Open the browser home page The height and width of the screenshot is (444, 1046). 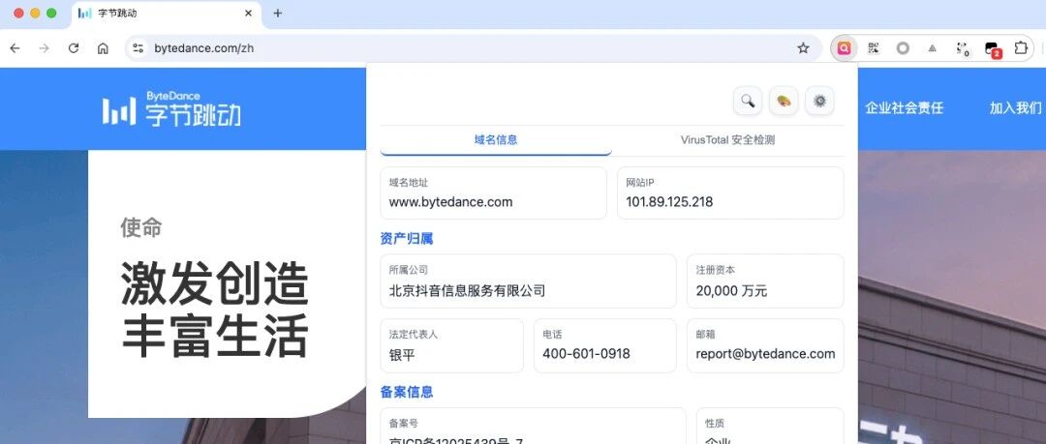click(103, 48)
